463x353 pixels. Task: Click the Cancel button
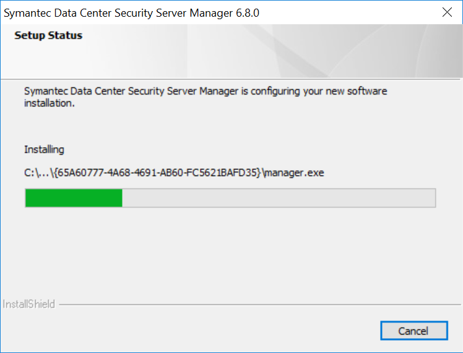pos(413,331)
